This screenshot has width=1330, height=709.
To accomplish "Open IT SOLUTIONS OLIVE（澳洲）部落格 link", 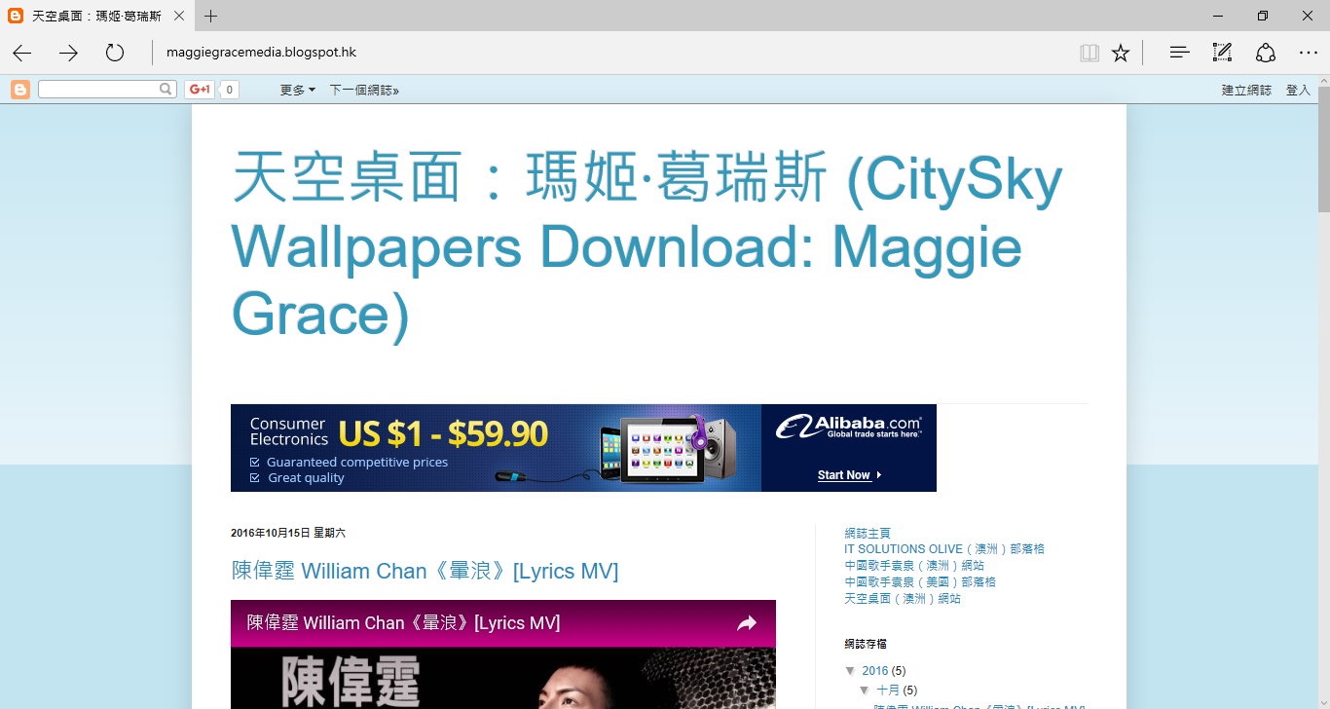I will [x=944, y=549].
